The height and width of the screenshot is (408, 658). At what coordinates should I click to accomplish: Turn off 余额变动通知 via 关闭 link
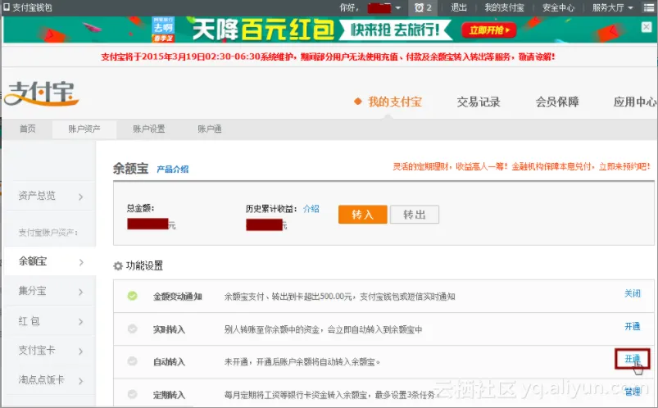tap(632, 293)
